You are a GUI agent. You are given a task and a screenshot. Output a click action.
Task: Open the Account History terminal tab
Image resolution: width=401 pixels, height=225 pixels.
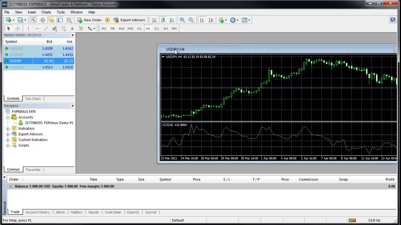38,212
